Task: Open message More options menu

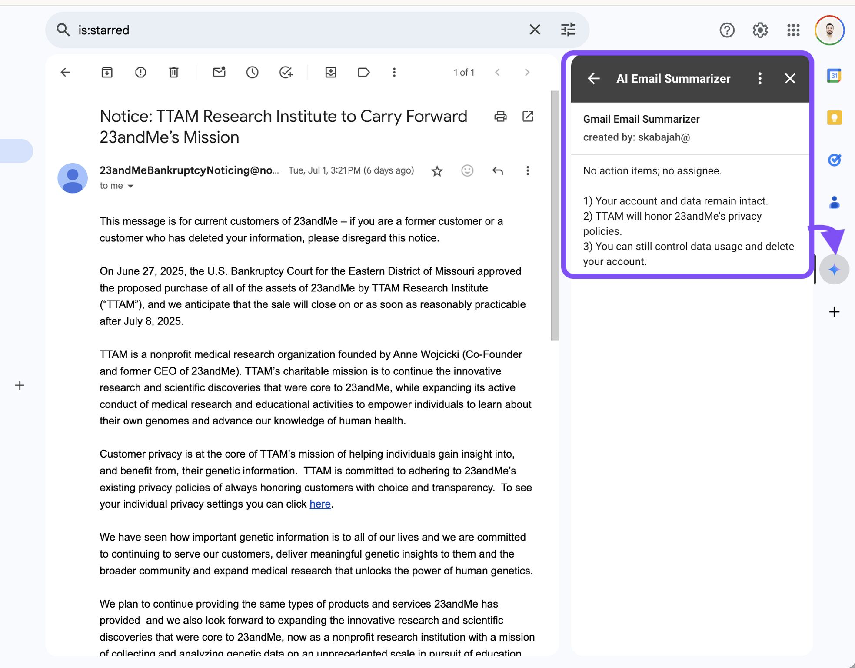Action: (528, 170)
